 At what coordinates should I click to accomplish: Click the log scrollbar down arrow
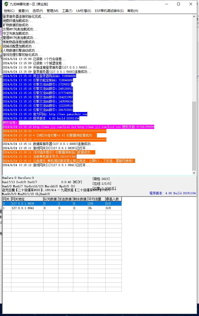click(x=194, y=173)
